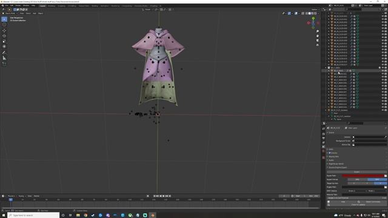Switch perspective/orthographic with the grid icon
Screen dimensions: 388x218
point(318,45)
